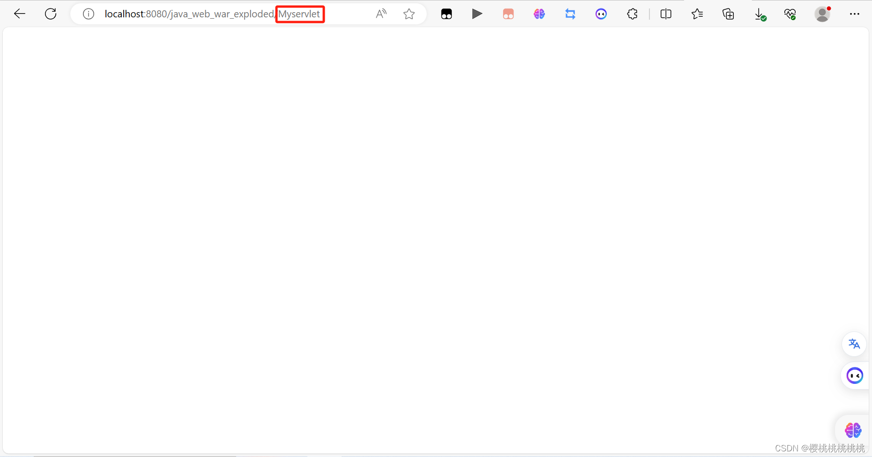The height and width of the screenshot is (457, 872).
Task: Click the floating purple face assistant button
Action: [855, 375]
